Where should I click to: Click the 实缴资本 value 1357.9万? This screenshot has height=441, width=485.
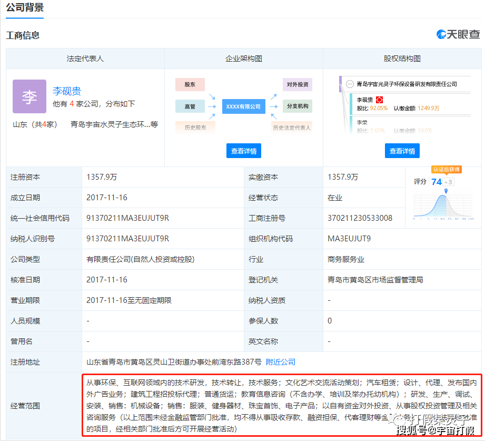click(343, 177)
